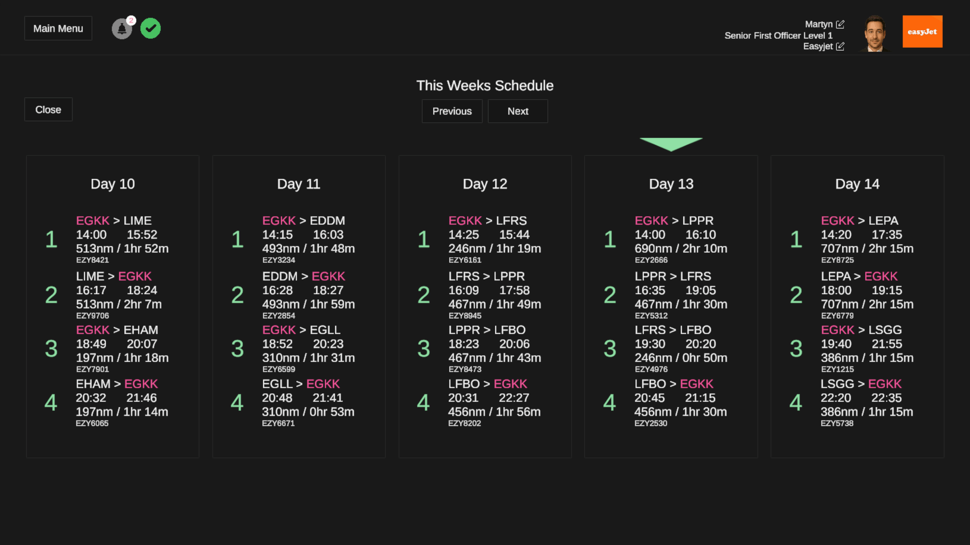Viewport: 970px width, 545px height.
Task: Go to the Next week
Action: (518, 111)
